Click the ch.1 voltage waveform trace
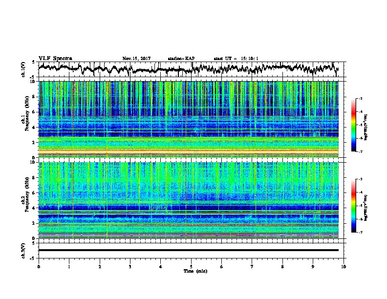The image size is (387, 299). pos(188,69)
